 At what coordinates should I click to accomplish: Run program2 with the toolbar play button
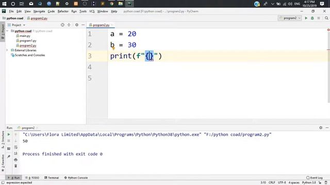coord(306,18)
